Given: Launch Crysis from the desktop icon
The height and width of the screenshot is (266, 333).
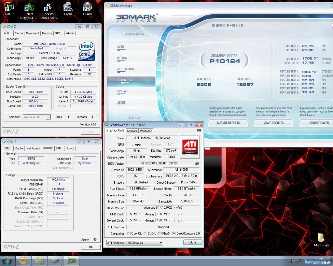Looking at the screenshot, I should click(68, 9).
